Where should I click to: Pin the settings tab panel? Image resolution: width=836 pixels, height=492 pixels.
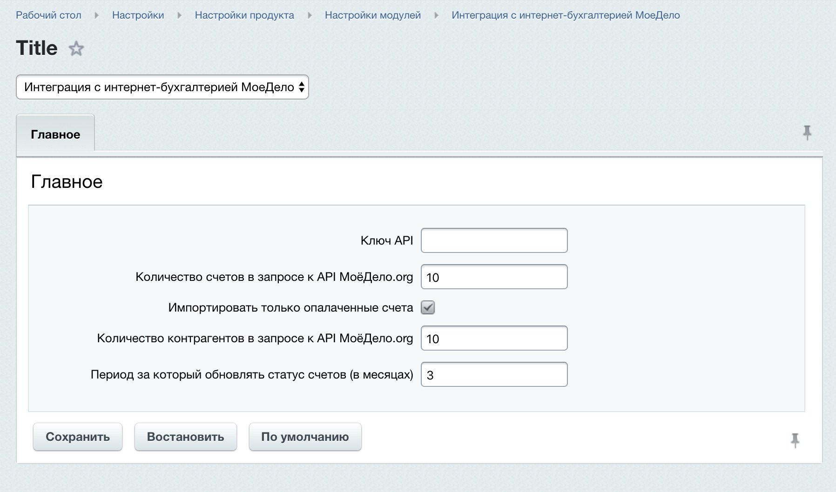(x=806, y=132)
